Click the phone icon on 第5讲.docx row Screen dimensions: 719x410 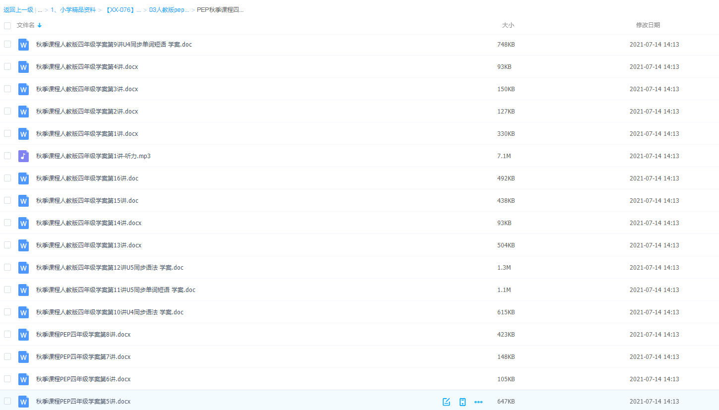coord(463,402)
